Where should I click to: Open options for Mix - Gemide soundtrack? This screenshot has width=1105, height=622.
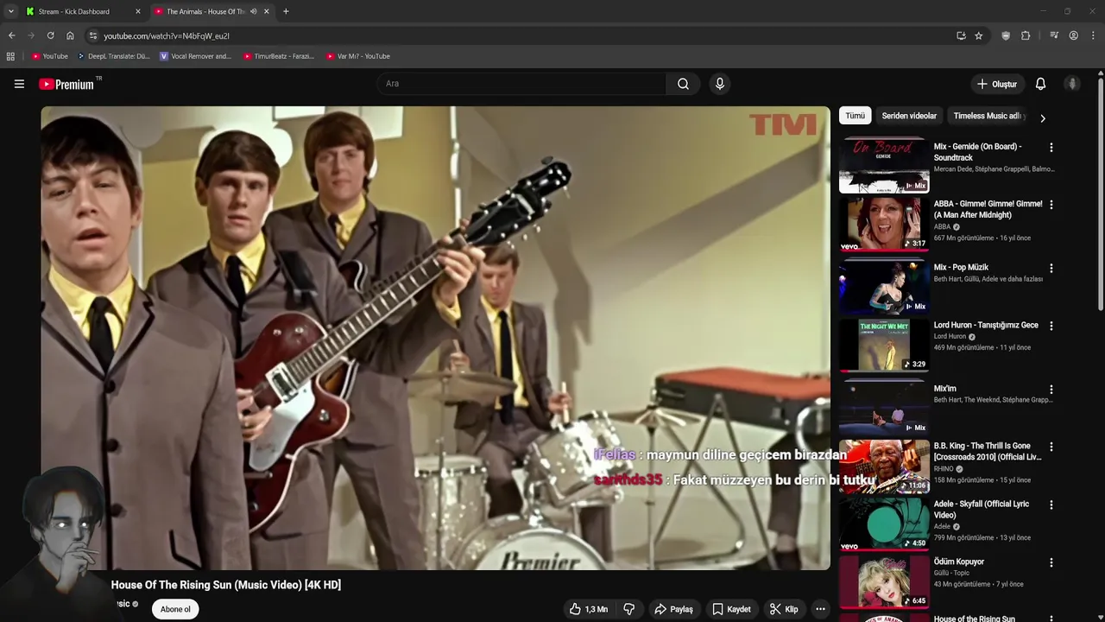point(1051,148)
